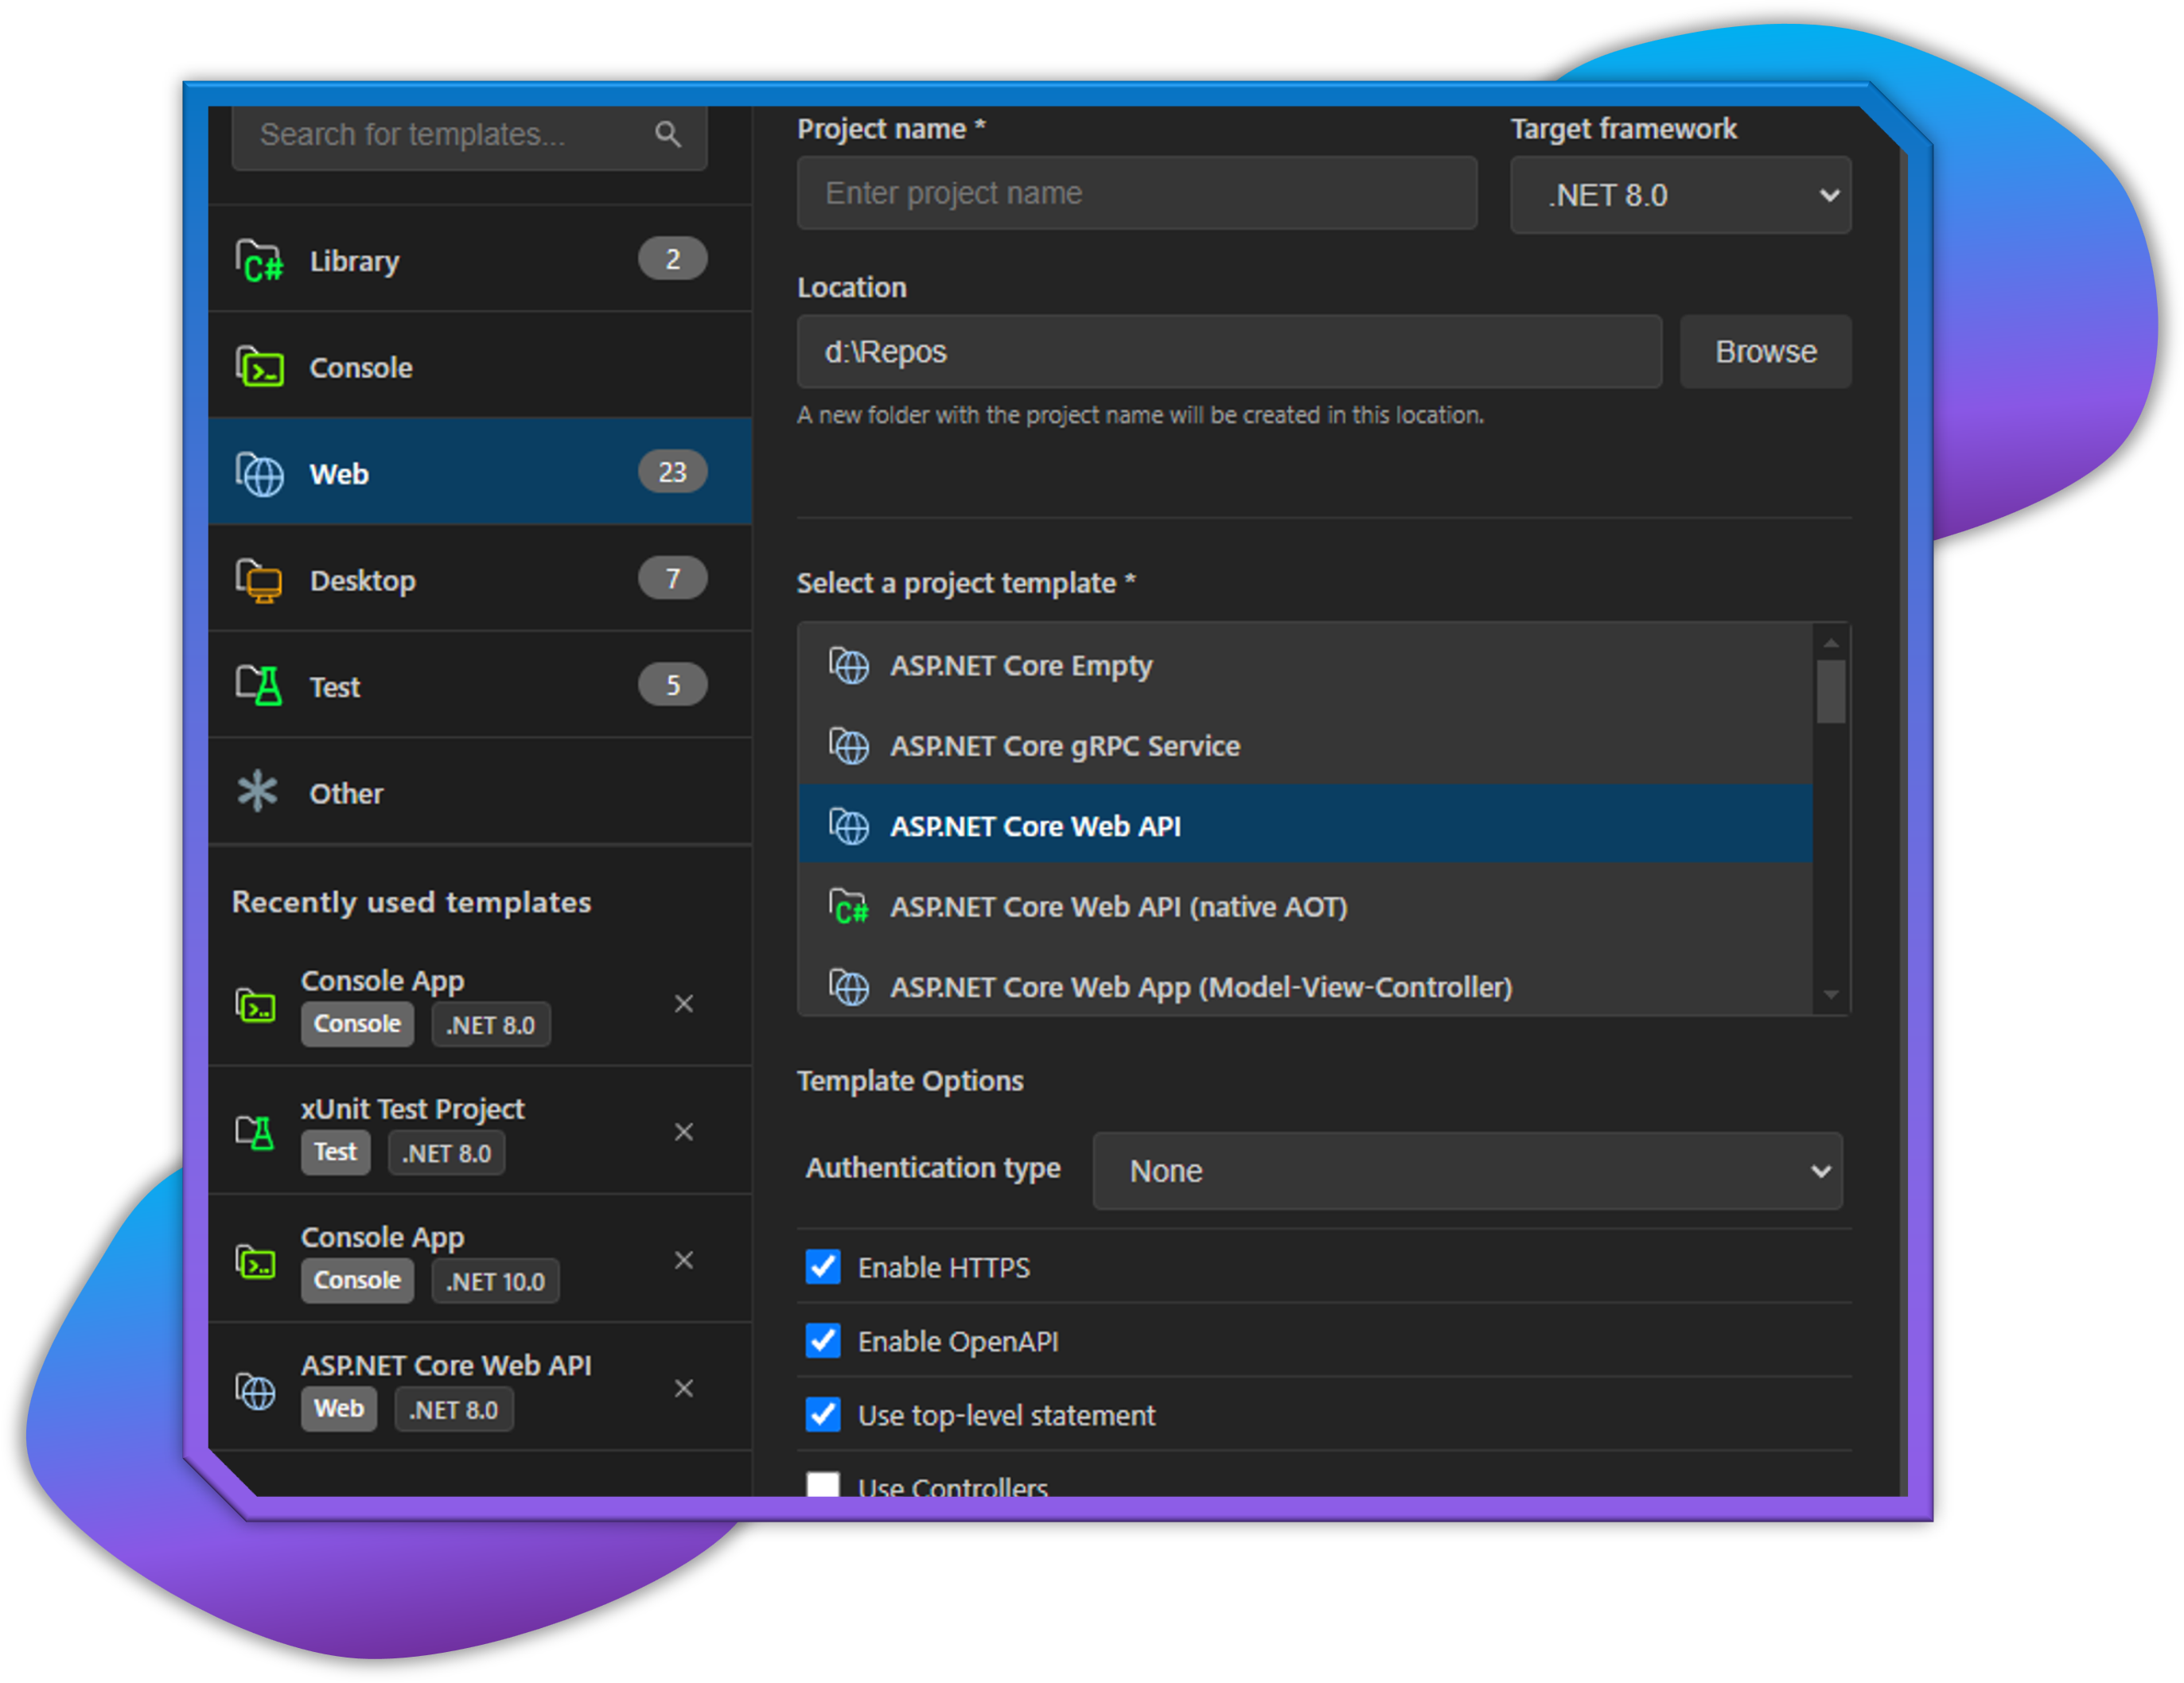
Task: Click the search magnifier icon
Action: 668,134
